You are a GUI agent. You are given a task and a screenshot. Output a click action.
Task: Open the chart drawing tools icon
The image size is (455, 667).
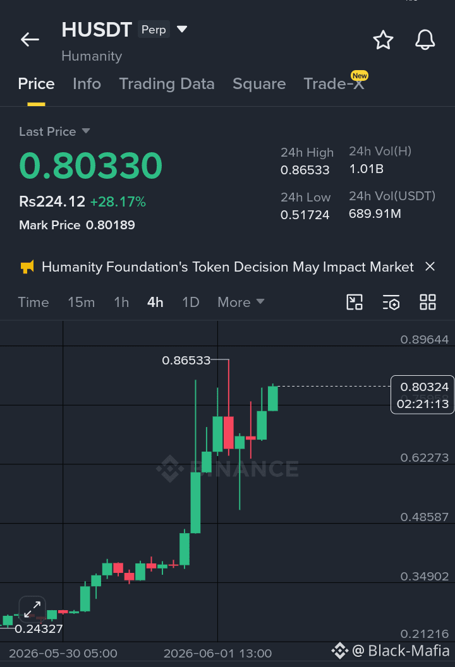[x=355, y=302]
